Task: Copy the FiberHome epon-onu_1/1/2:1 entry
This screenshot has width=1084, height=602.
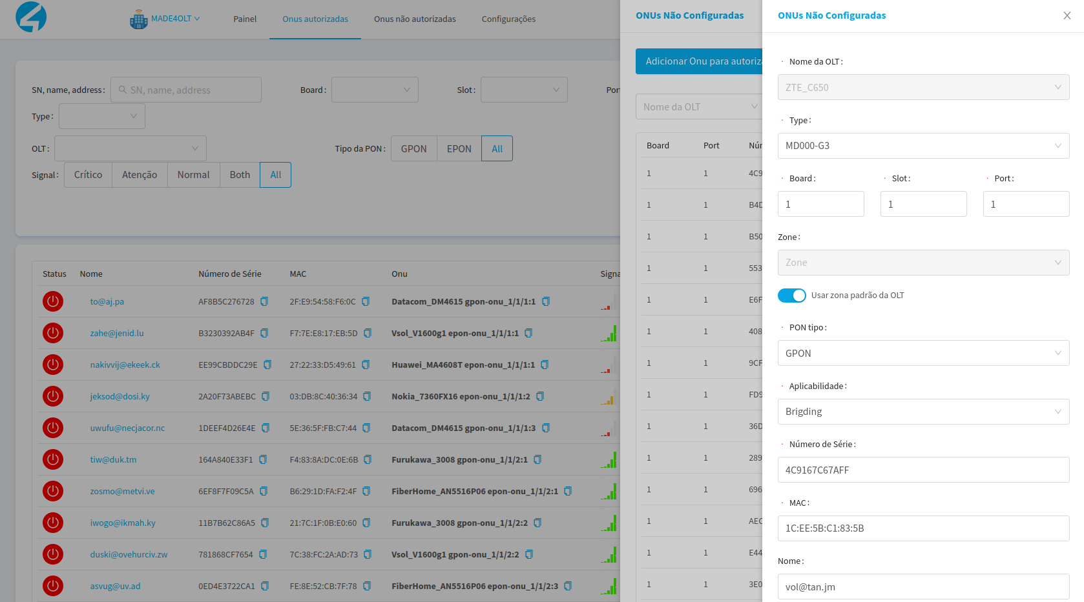Action: pyautogui.click(x=568, y=491)
